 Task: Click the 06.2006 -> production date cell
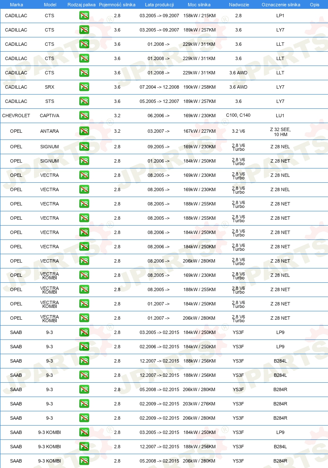159,116
